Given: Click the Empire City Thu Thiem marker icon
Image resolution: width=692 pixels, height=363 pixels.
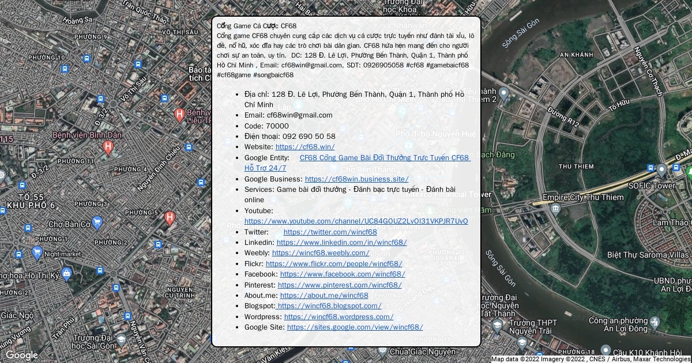Looking at the screenshot, I should click(555, 208).
